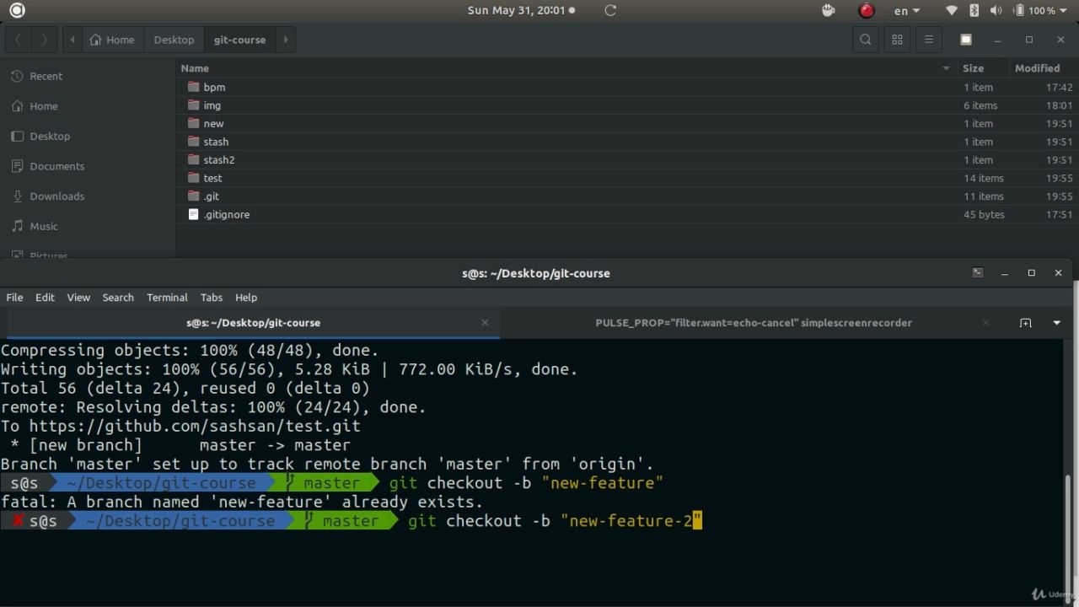
Task: Click the volume icon in top bar
Action: coord(996,10)
